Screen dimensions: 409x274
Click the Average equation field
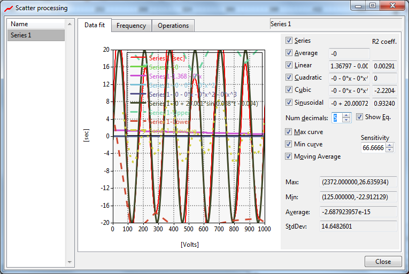pos(349,54)
